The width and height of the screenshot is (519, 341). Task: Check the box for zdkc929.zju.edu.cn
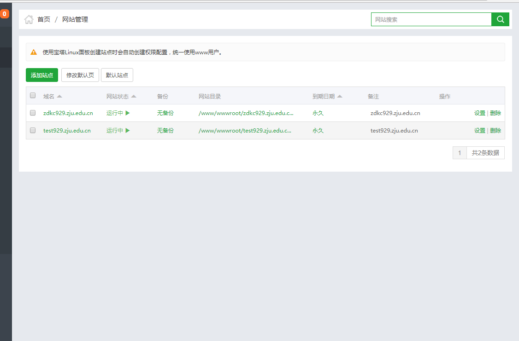pyautogui.click(x=33, y=113)
